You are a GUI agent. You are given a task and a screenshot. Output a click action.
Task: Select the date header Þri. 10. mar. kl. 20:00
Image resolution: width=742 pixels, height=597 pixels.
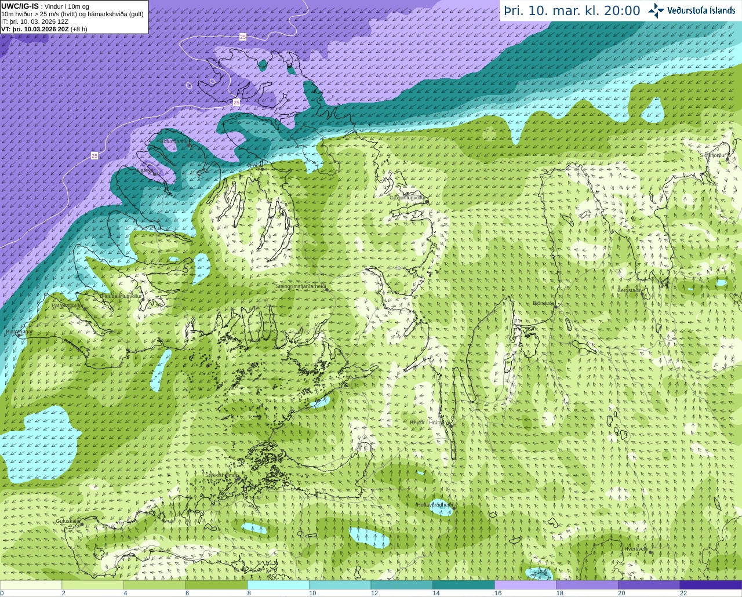(572, 10)
